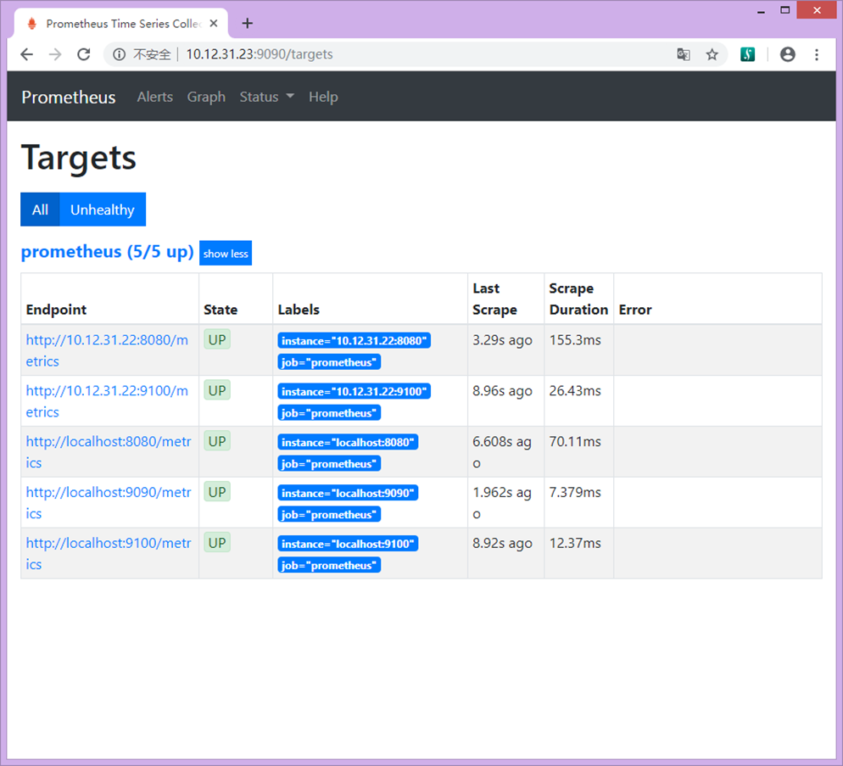The height and width of the screenshot is (766, 843).
Task: Open endpoint 10.12.31.22:8080 metrics link
Action: click(107, 350)
